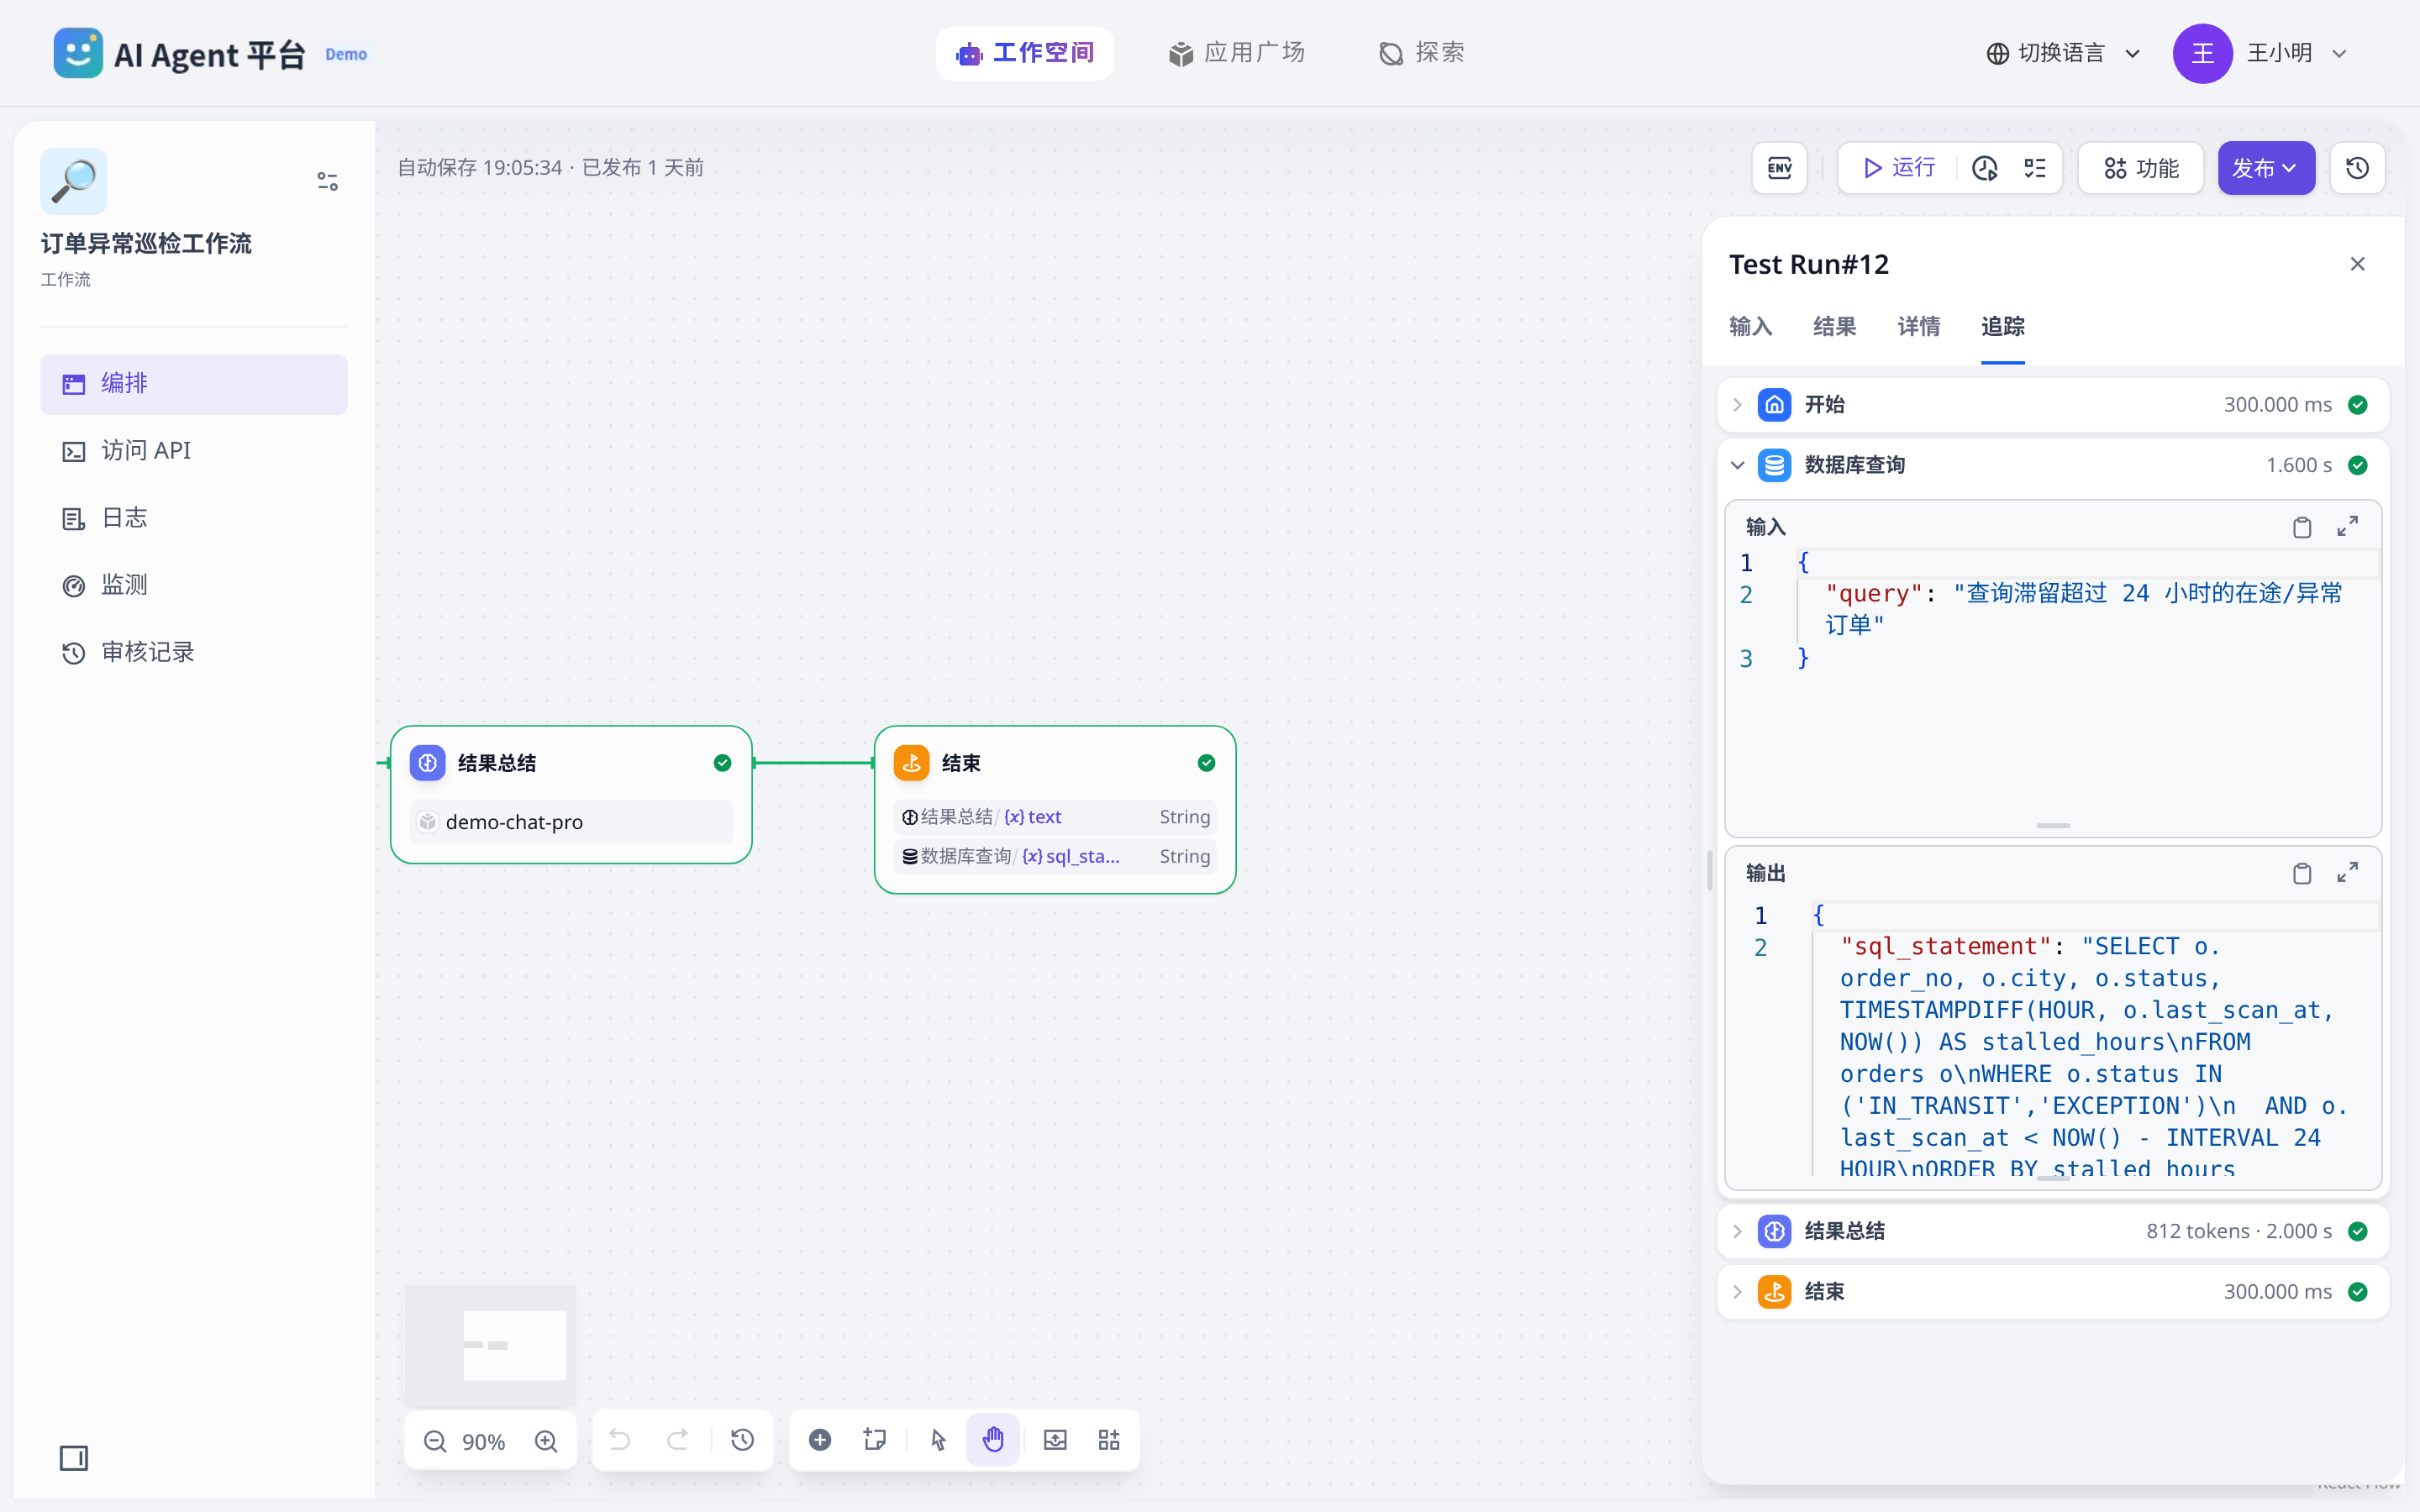Export canvas as image icon
This screenshot has height=1512, width=2420.
tap(1055, 1440)
